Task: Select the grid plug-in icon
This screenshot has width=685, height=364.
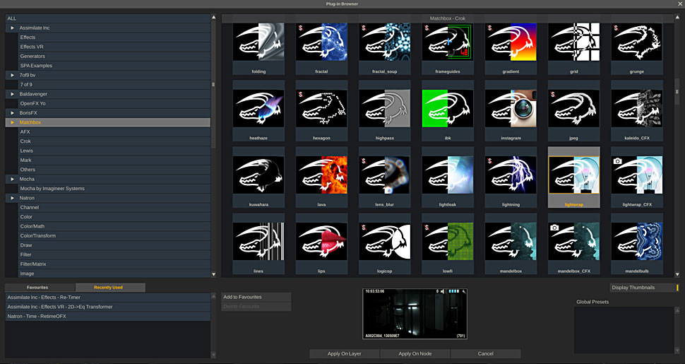Action: [x=573, y=42]
